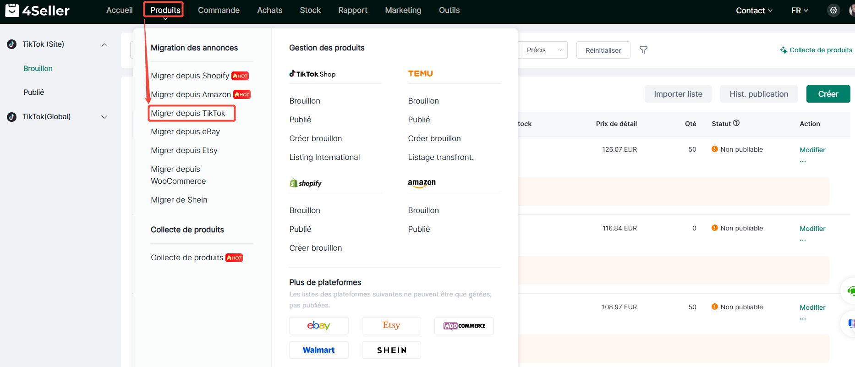
Task: Click more actions dots for 116.84 EUR row
Action: (803, 240)
